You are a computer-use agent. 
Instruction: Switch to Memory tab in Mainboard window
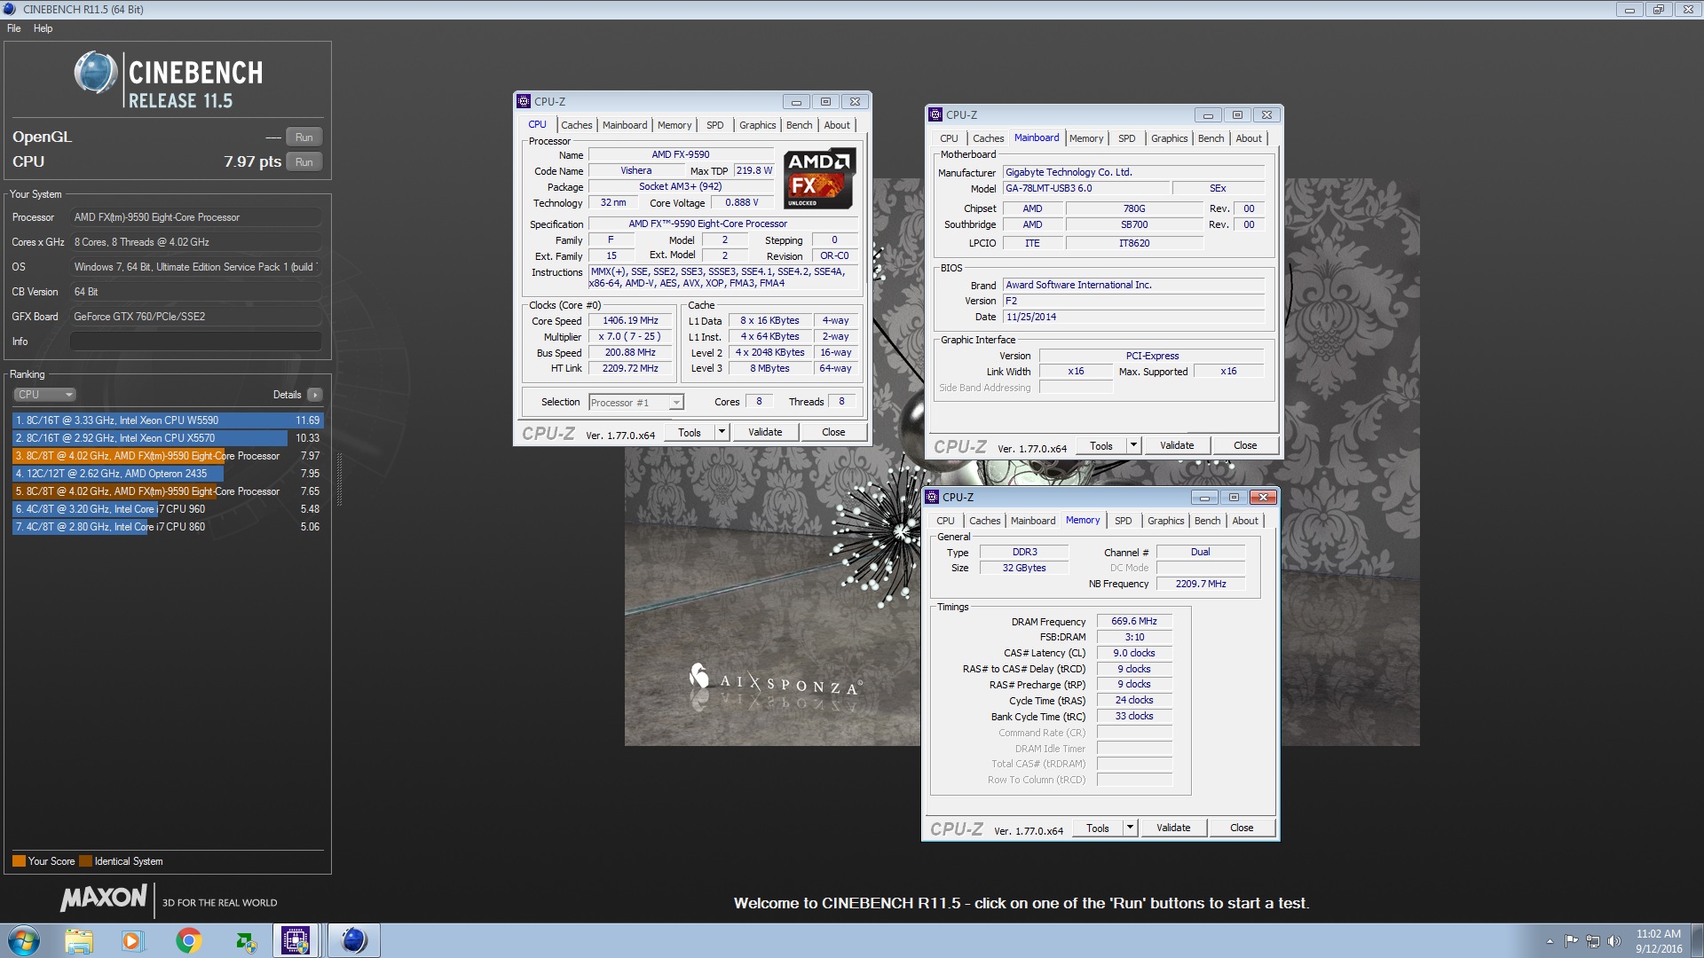(1086, 138)
